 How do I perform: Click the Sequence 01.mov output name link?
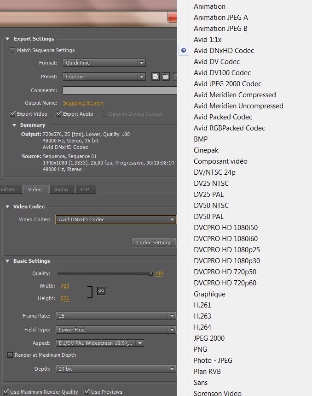click(83, 103)
